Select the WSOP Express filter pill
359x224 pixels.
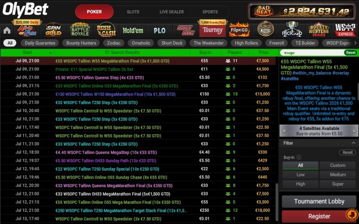(x=337, y=43)
